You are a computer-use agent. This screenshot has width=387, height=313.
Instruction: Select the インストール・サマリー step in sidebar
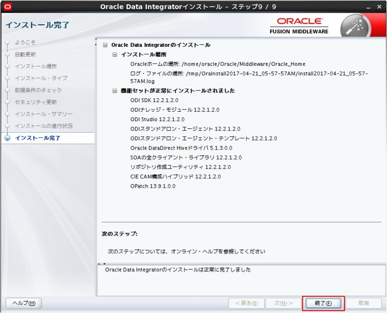point(44,114)
